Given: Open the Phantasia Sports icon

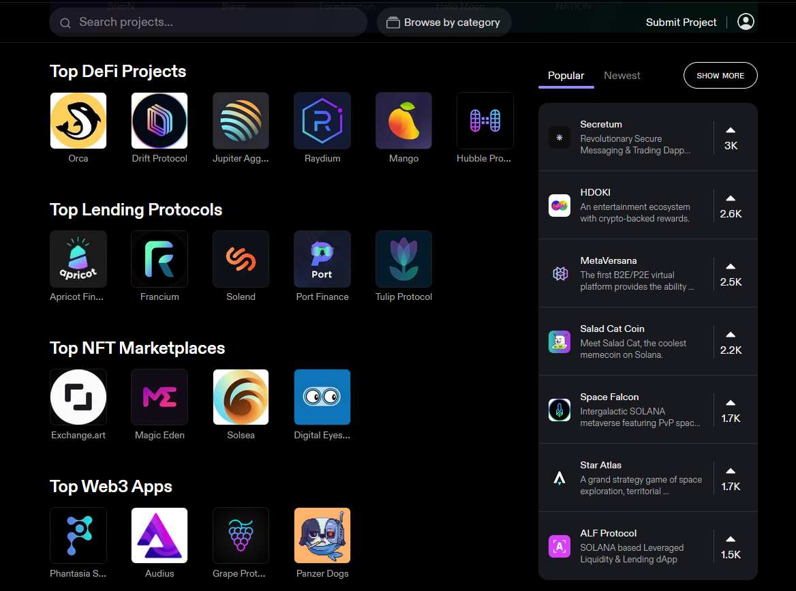Looking at the screenshot, I should coord(78,535).
